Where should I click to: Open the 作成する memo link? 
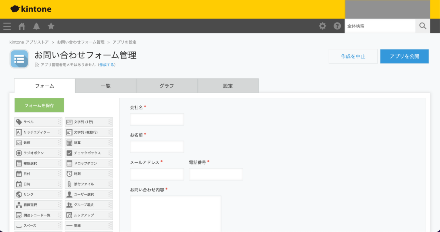pos(107,65)
